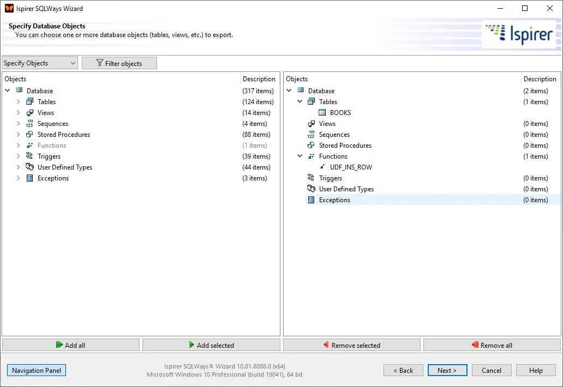Click the Ispirer SQLWays butterfly icon in the title bar

click(9, 8)
